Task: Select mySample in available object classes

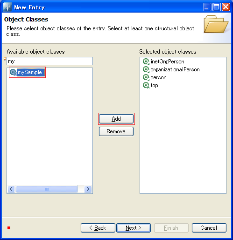Action: pyautogui.click(x=30, y=72)
